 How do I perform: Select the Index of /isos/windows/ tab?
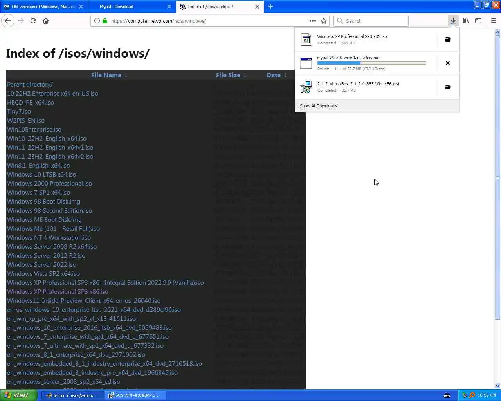click(x=211, y=7)
